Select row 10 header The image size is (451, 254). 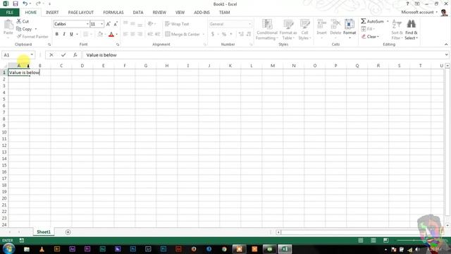4,132
